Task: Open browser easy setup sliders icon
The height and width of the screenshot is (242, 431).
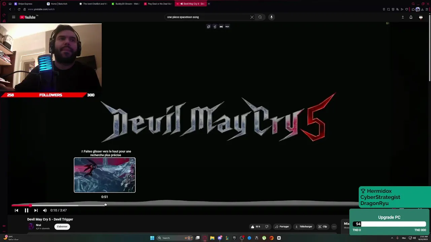Action: [427, 9]
